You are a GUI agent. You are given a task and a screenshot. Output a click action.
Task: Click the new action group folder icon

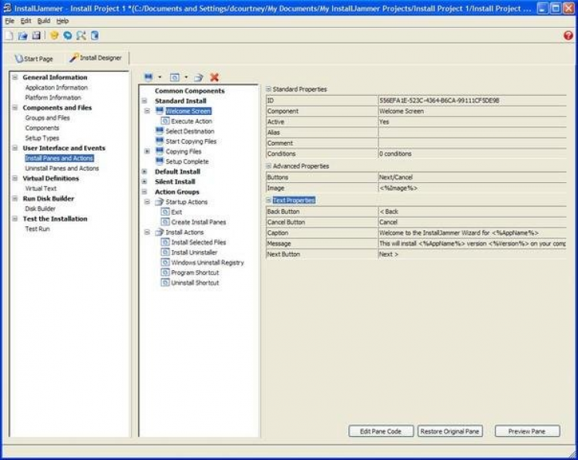tap(199, 77)
